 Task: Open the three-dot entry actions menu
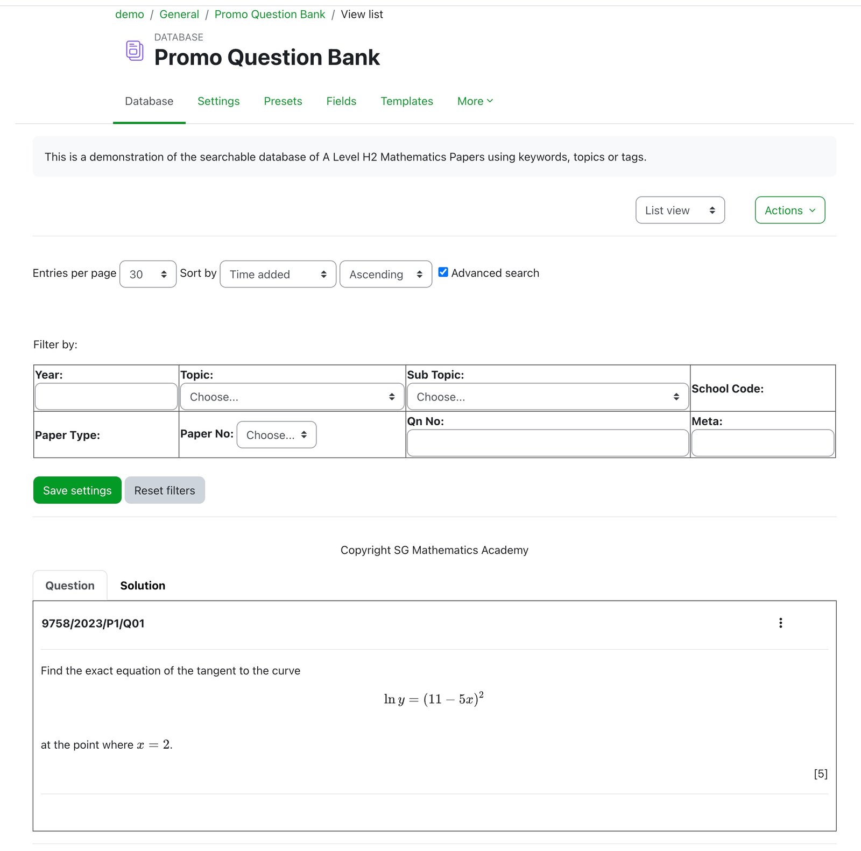point(780,623)
